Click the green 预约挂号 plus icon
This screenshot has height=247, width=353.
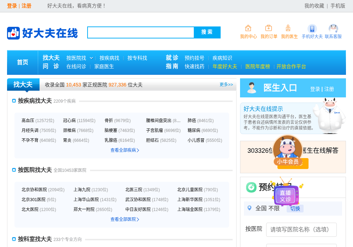click(x=251, y=187)
